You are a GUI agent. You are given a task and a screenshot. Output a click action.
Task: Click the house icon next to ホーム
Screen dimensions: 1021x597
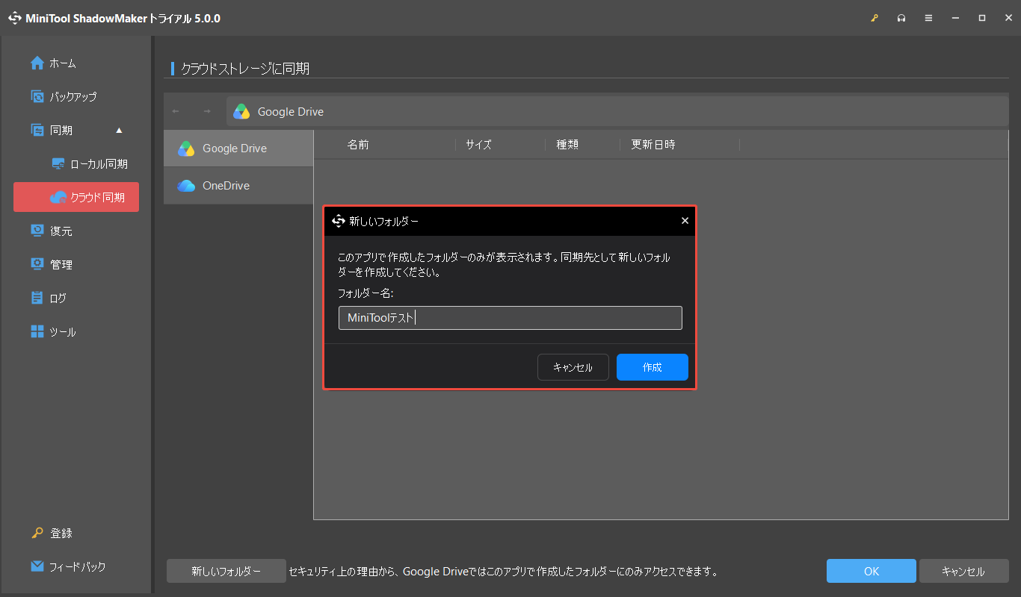pyautogui.click(x=37, y=63)
